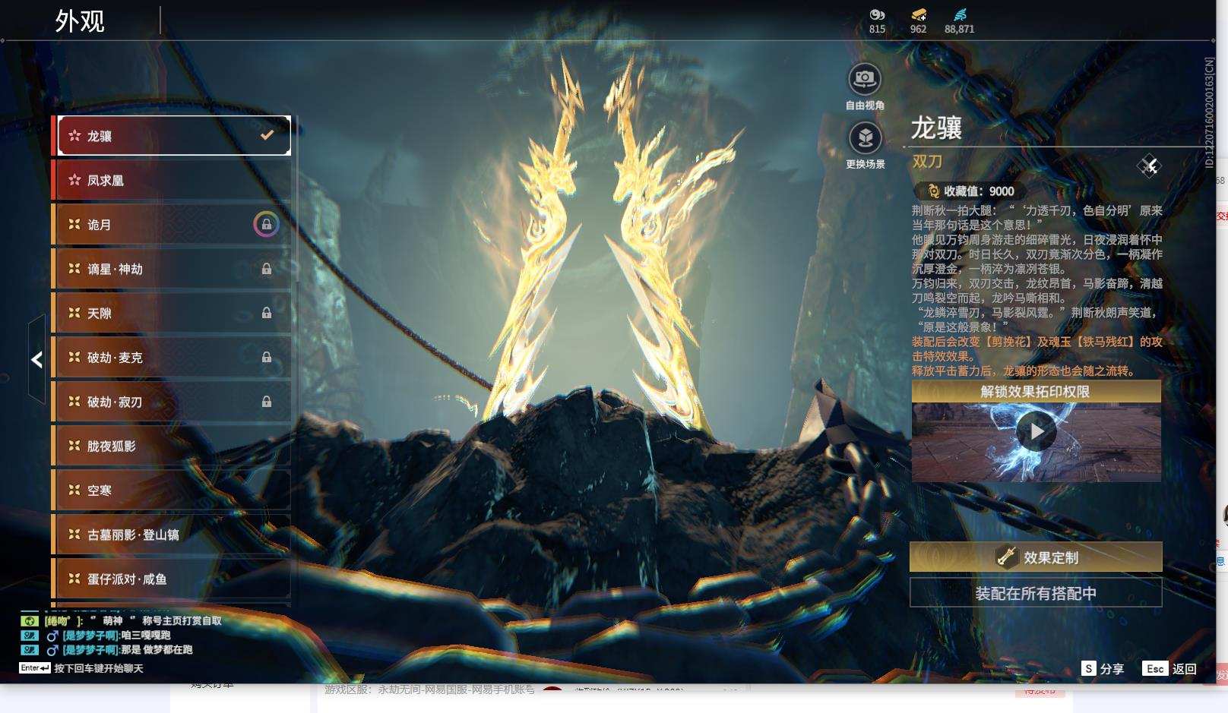
Task: Click the 分享 share button
Action: tap(1103, 668)
